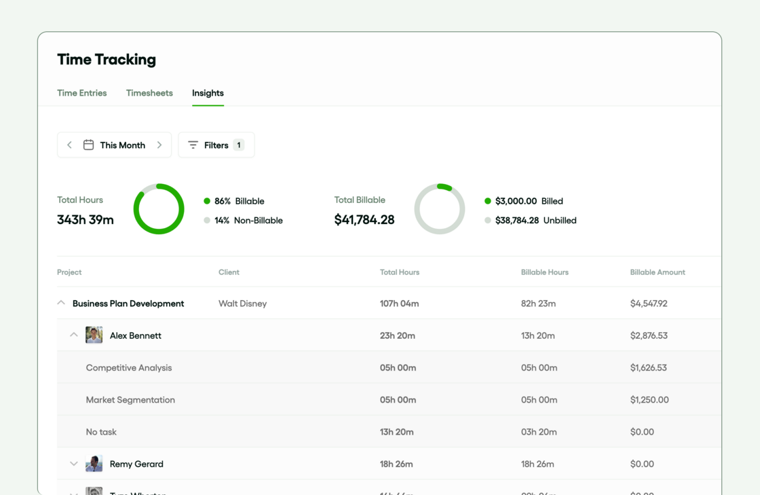Click the calendar icon in the date picker

tap(88, 144)
